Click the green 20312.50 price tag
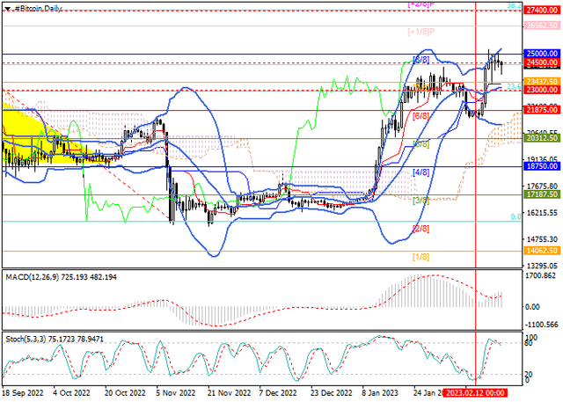The width and height of the screenshot is (563, 402). (542, 138)
